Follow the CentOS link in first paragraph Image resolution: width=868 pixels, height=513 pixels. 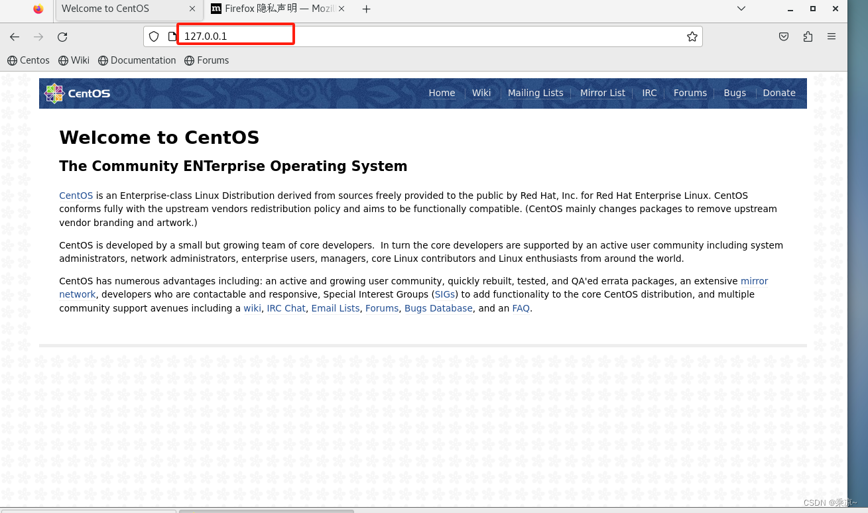[76, 196]
